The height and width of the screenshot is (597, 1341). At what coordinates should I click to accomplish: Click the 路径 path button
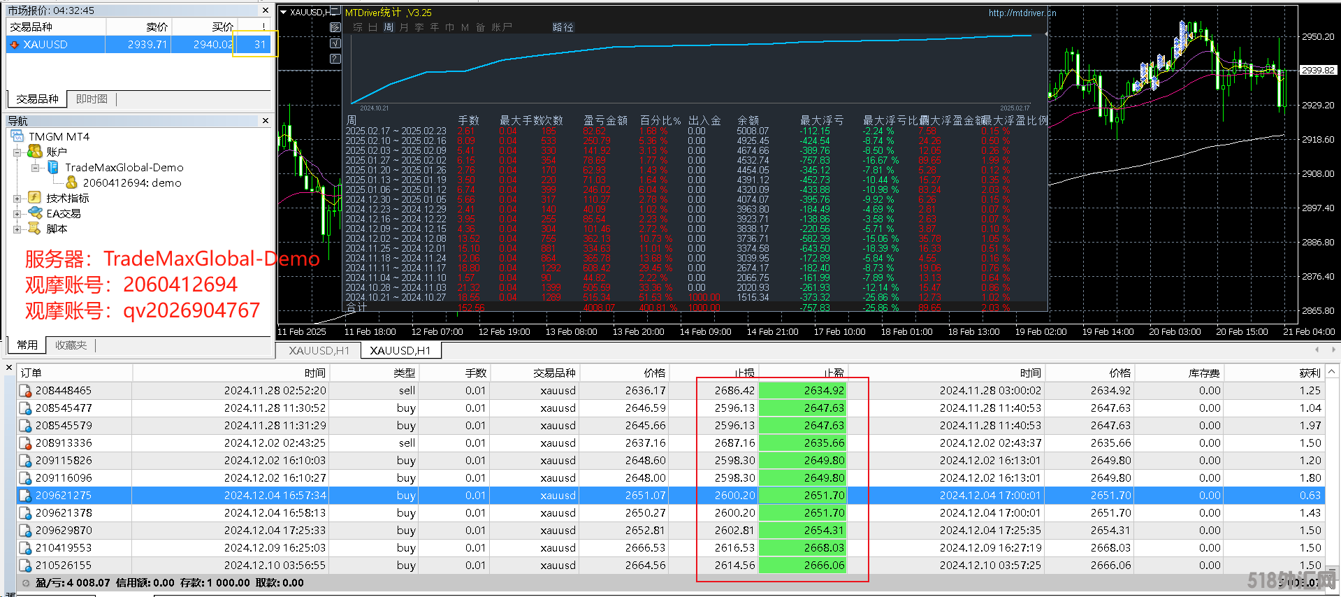click(563, 27)
